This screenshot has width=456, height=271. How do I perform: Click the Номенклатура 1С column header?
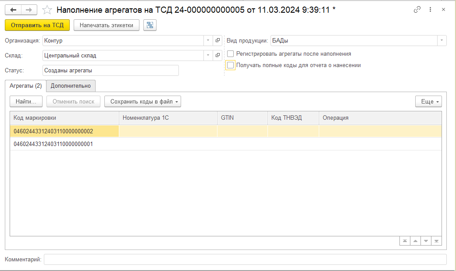168,118
